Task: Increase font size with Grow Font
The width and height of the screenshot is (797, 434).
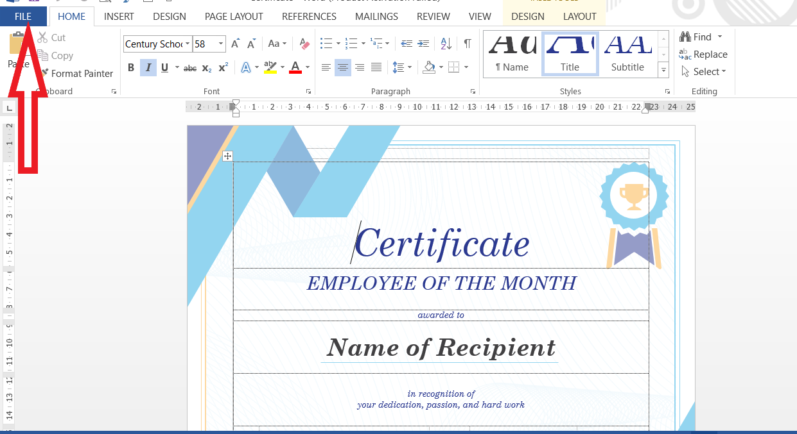Action: [x=235, y=44]
